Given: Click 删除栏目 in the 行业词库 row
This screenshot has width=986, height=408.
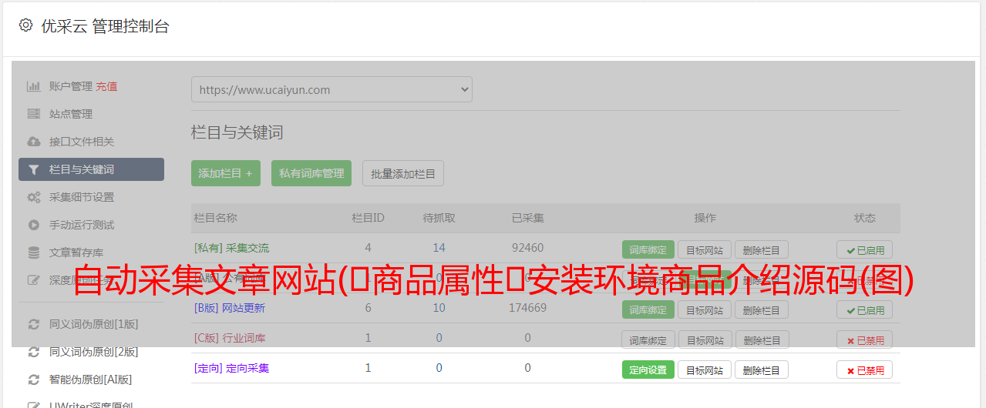Looking at the screenshot, I should [x=762, y=339].
